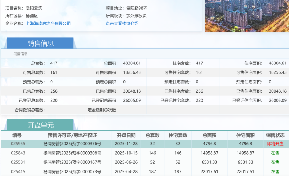Open the 上海海瑧房地产有限公司 company link
The image size is (289, 176).
pos(48,24)
